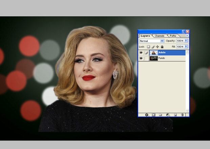The width and height of the screenshot is (210, 149).
Task: Delete layer with the trash icon
Action: (182, 115)
